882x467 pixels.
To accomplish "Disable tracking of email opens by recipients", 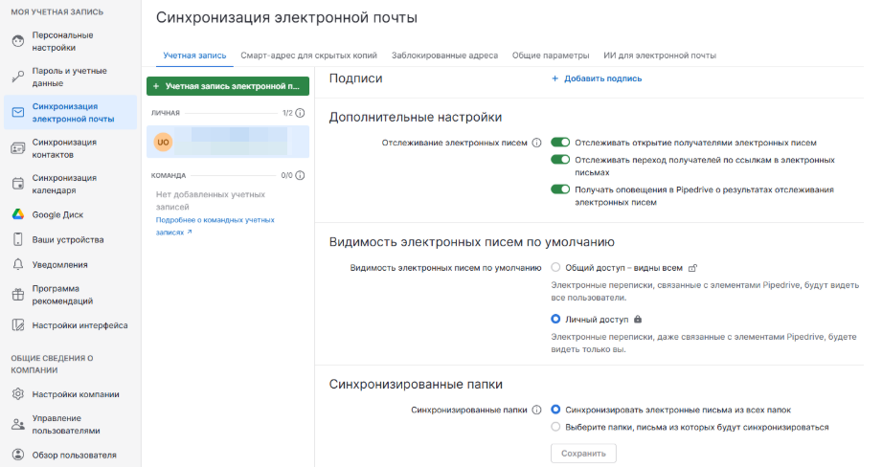I will (560, 143).
